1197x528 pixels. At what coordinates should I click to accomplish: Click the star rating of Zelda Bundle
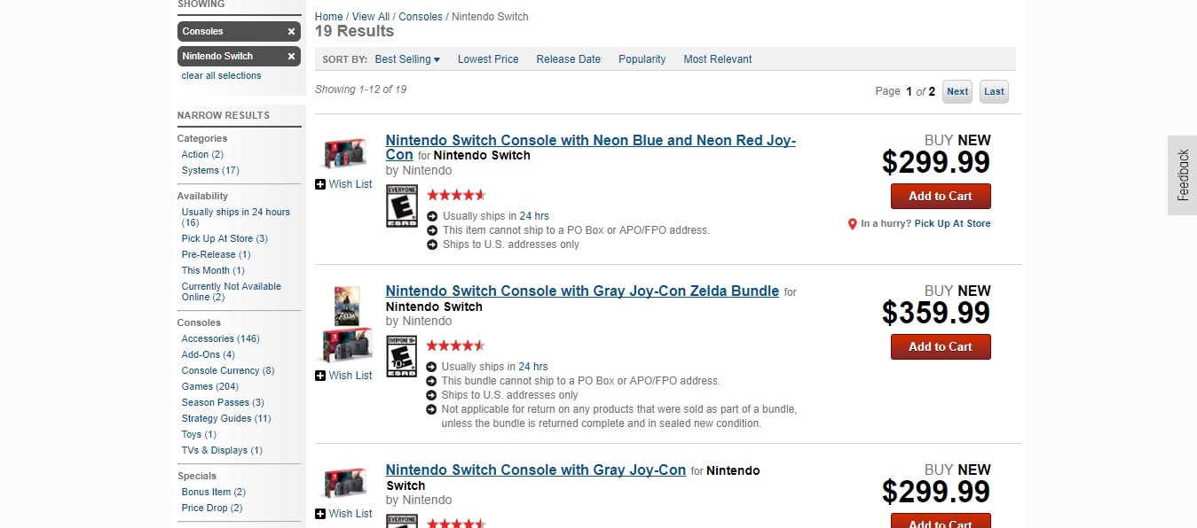point(456,346)
